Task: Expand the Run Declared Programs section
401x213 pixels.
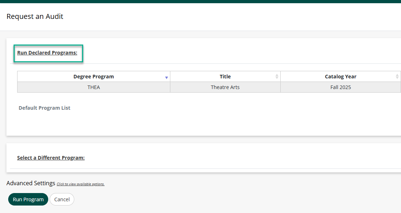Action: click(x=47, y=52)
